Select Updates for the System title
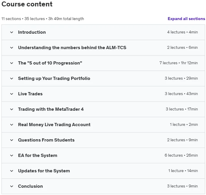The width and height of the screenshot is (206, 195). 44,171
